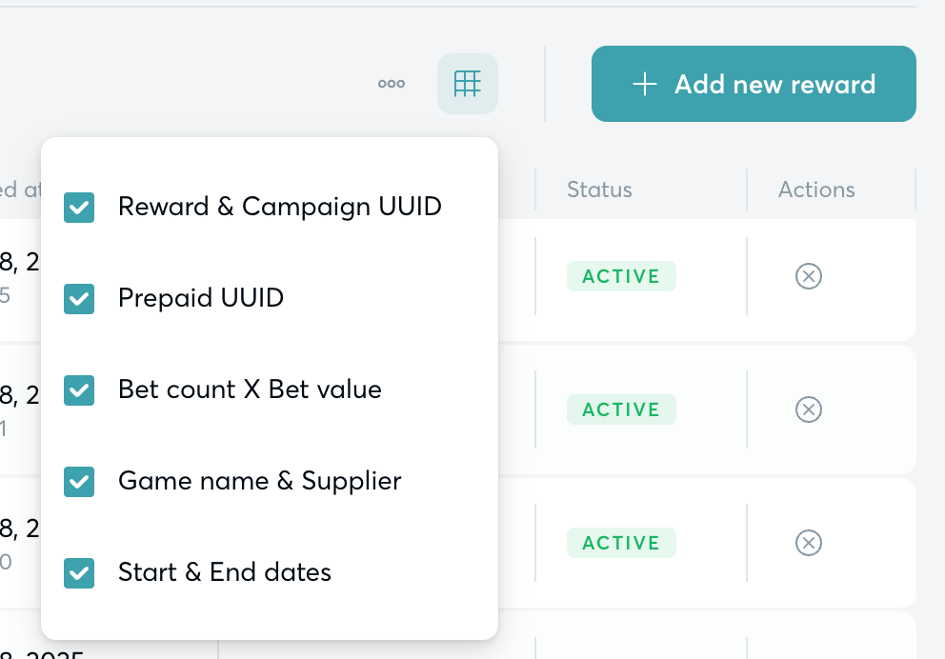Click the cancel icon in third row

click(808, 543)
